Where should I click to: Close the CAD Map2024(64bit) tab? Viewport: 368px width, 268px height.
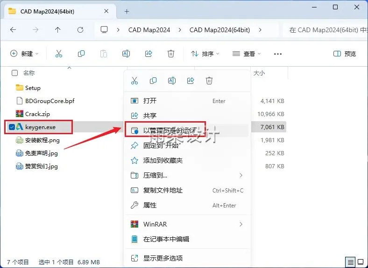106,11
